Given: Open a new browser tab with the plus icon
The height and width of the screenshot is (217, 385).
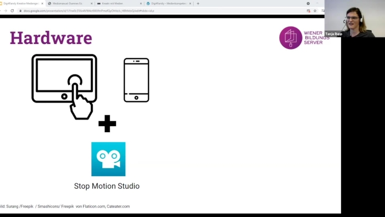Looking at the screenshot, I should (x=198, y=4).
